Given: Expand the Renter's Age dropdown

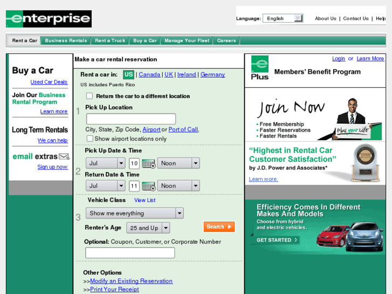Looking at the screenshot, I should coord(148,228).
